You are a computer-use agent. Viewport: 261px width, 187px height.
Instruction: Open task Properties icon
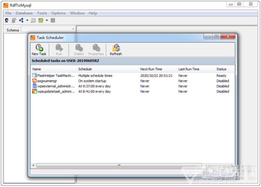tap(96, 48)
